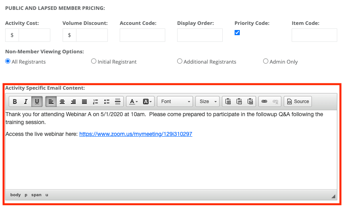Choose the Additional Registrants radio button
The image size is (342, 207).
pyautogui.click(x=180, y=61)
